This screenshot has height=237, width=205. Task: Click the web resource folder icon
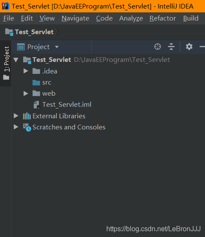click(36, 94)
